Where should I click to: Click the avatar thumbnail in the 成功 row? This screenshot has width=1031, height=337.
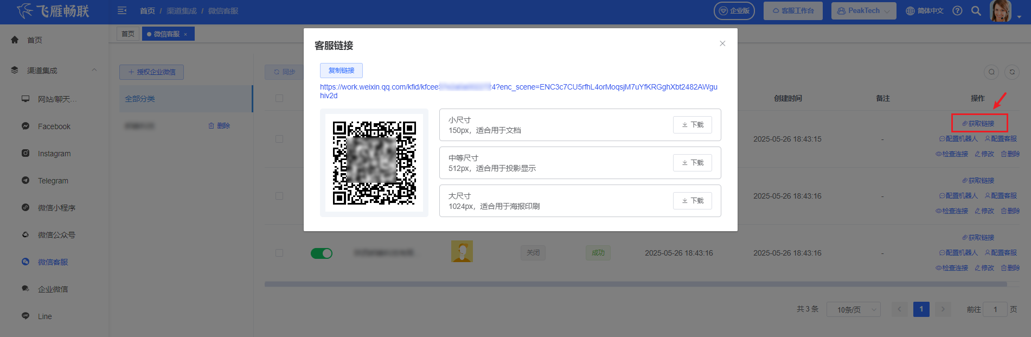click(x=462, y=251)
